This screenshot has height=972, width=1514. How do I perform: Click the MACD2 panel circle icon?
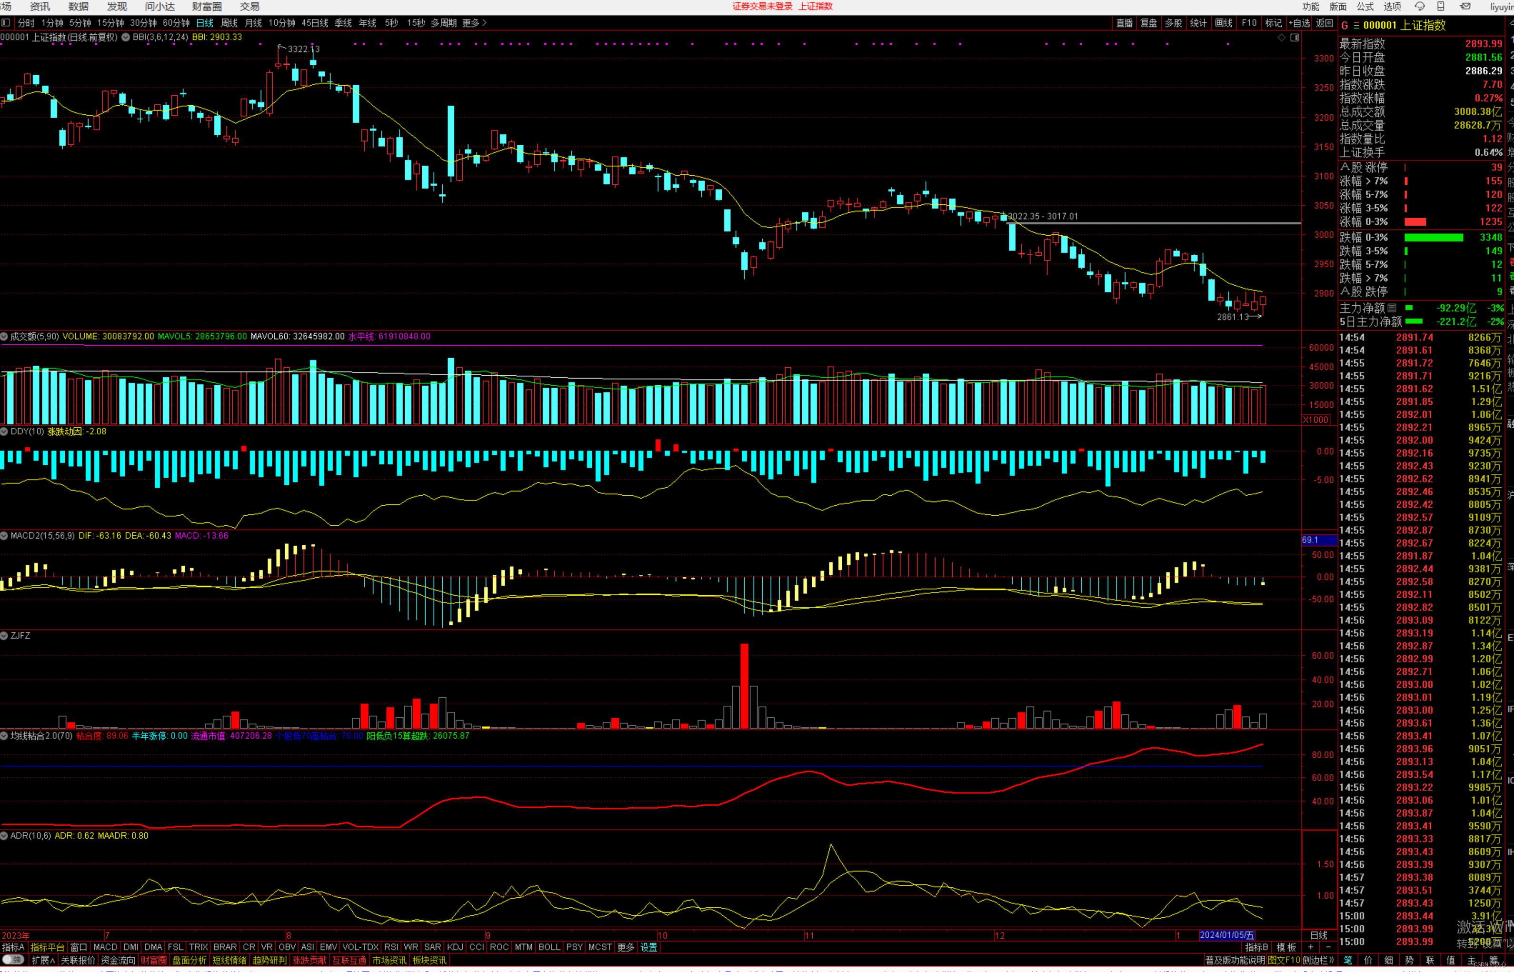click(x=4, y=536)
